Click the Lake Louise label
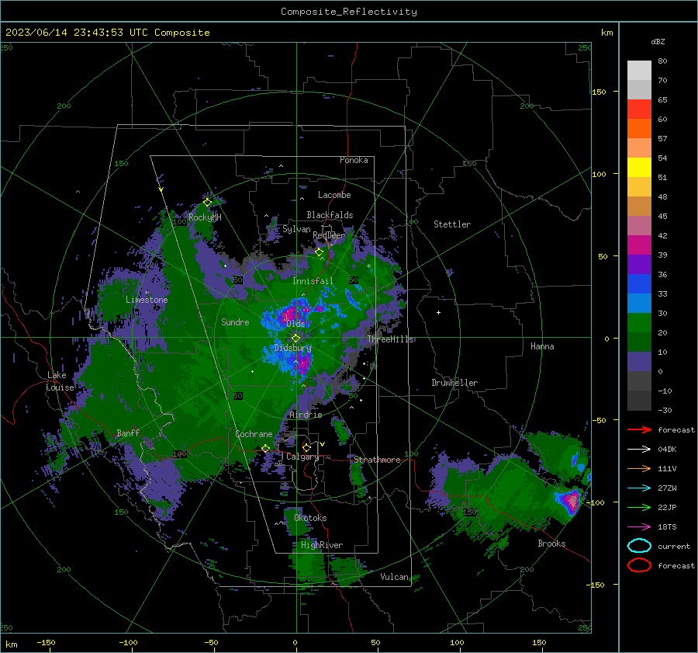This screenshot has width=698, height=653. 60,381
